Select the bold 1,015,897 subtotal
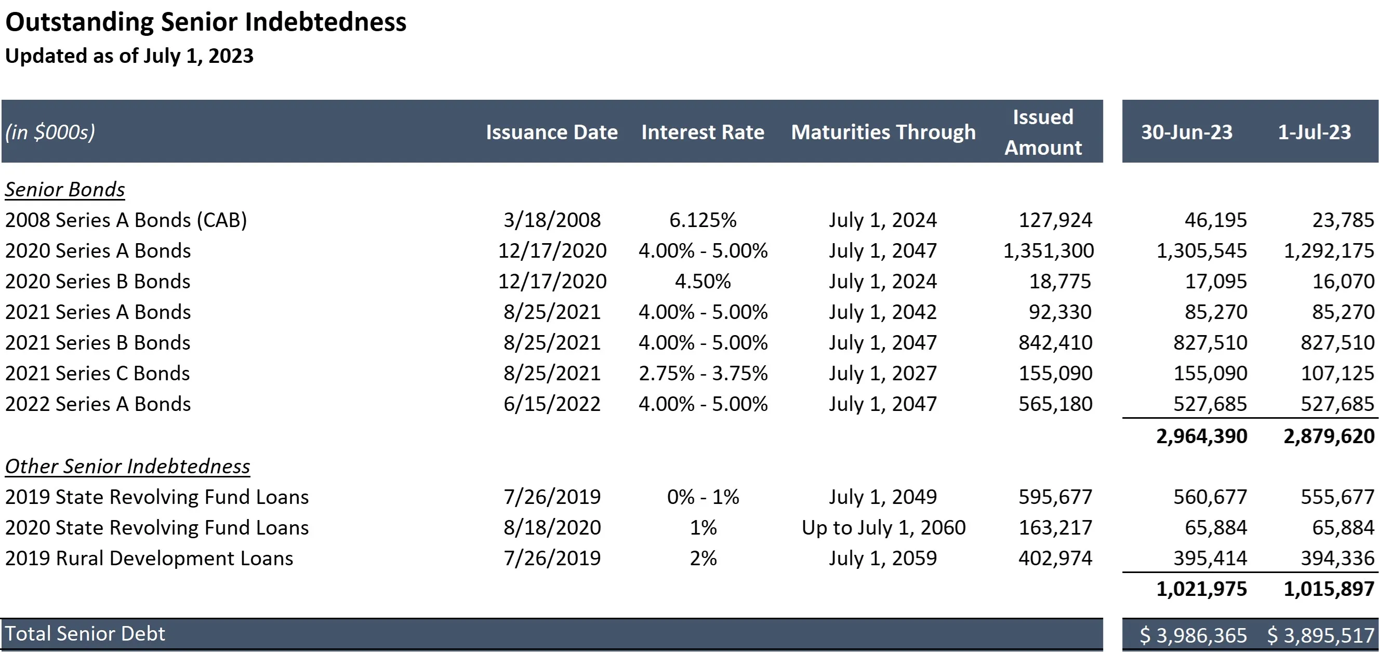Viewport: 1379px width, 652px height. (1328, 589)
